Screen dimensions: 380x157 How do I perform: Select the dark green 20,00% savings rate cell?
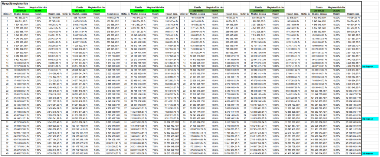276,11
